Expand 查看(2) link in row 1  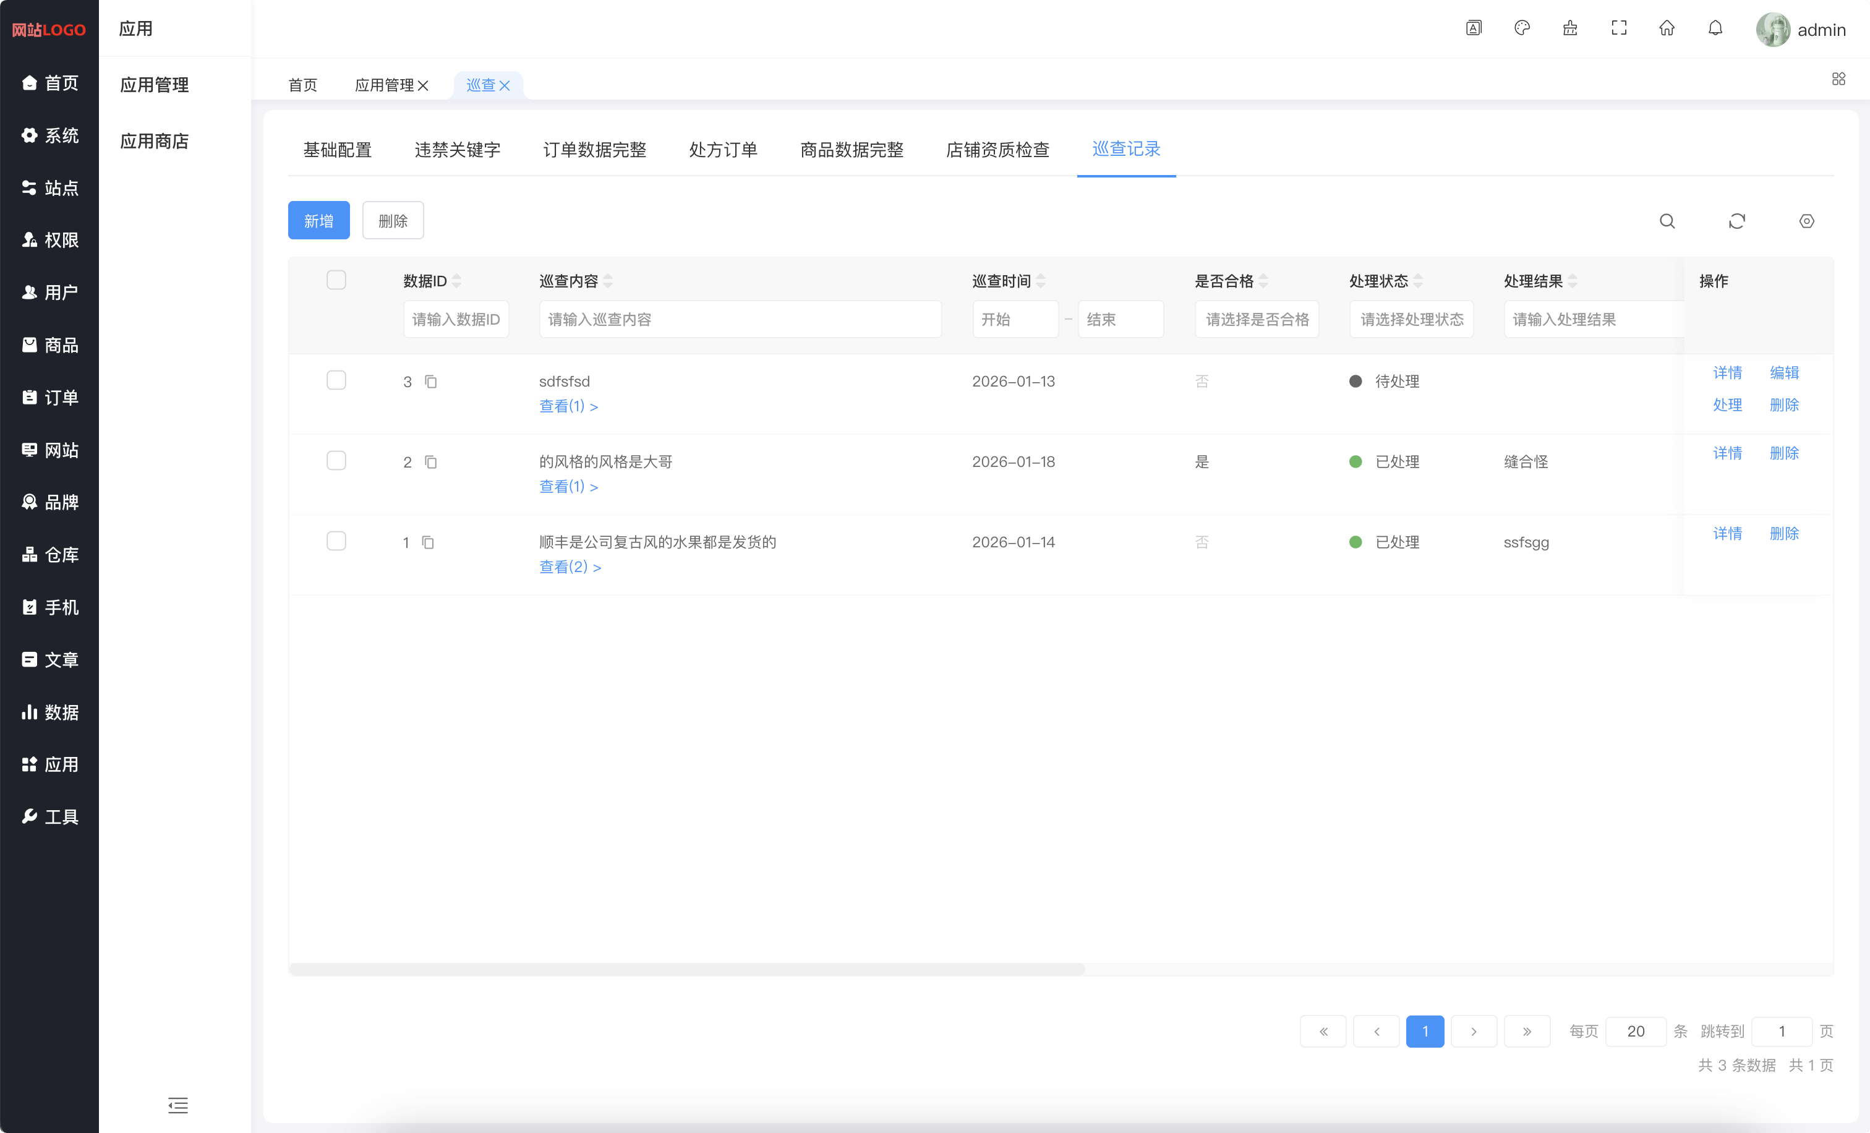(x=570, y=567)
